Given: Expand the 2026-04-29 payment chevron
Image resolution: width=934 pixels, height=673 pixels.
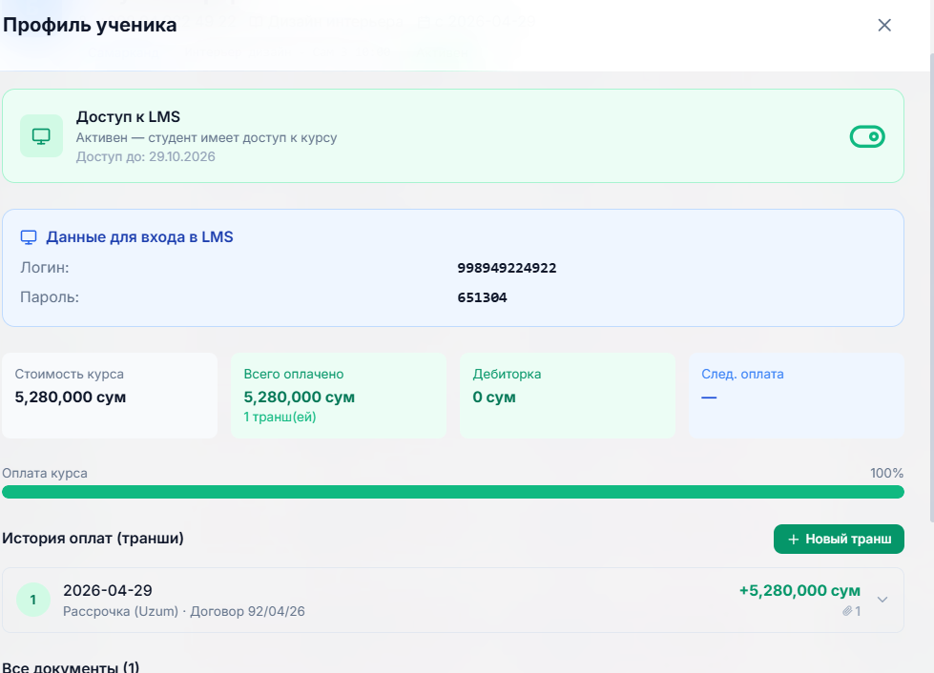Looking at the screenshot, I should (882, 600).
